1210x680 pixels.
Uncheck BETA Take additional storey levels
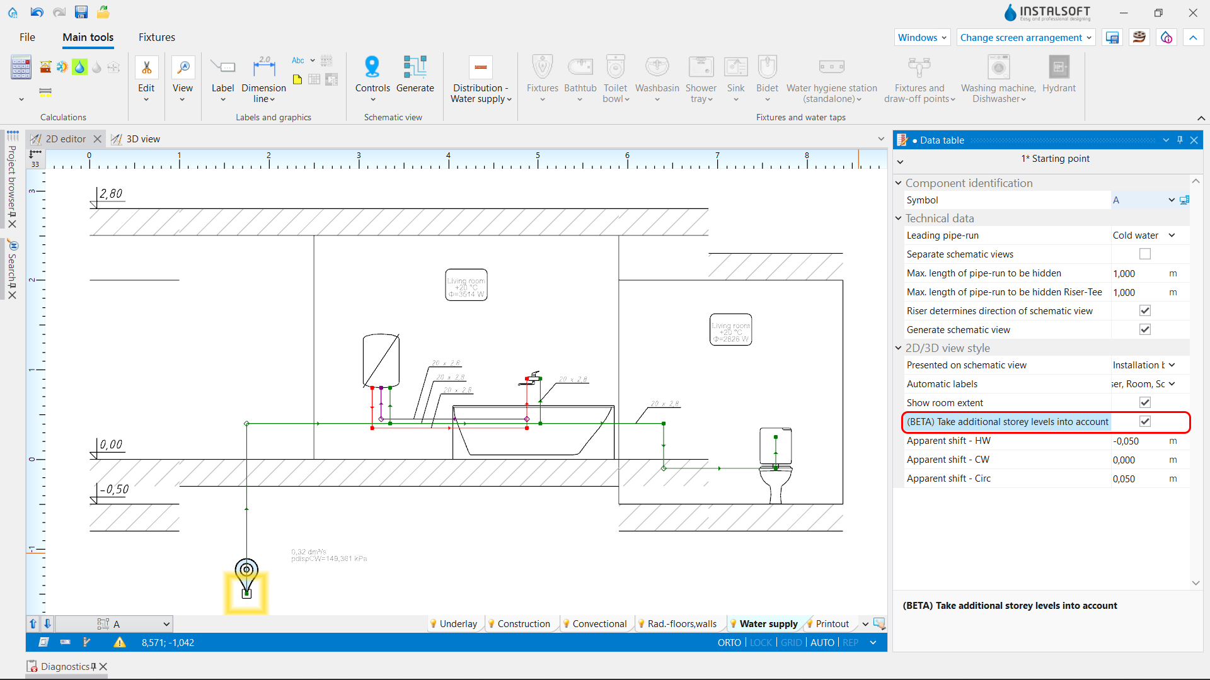point(1145,421)
